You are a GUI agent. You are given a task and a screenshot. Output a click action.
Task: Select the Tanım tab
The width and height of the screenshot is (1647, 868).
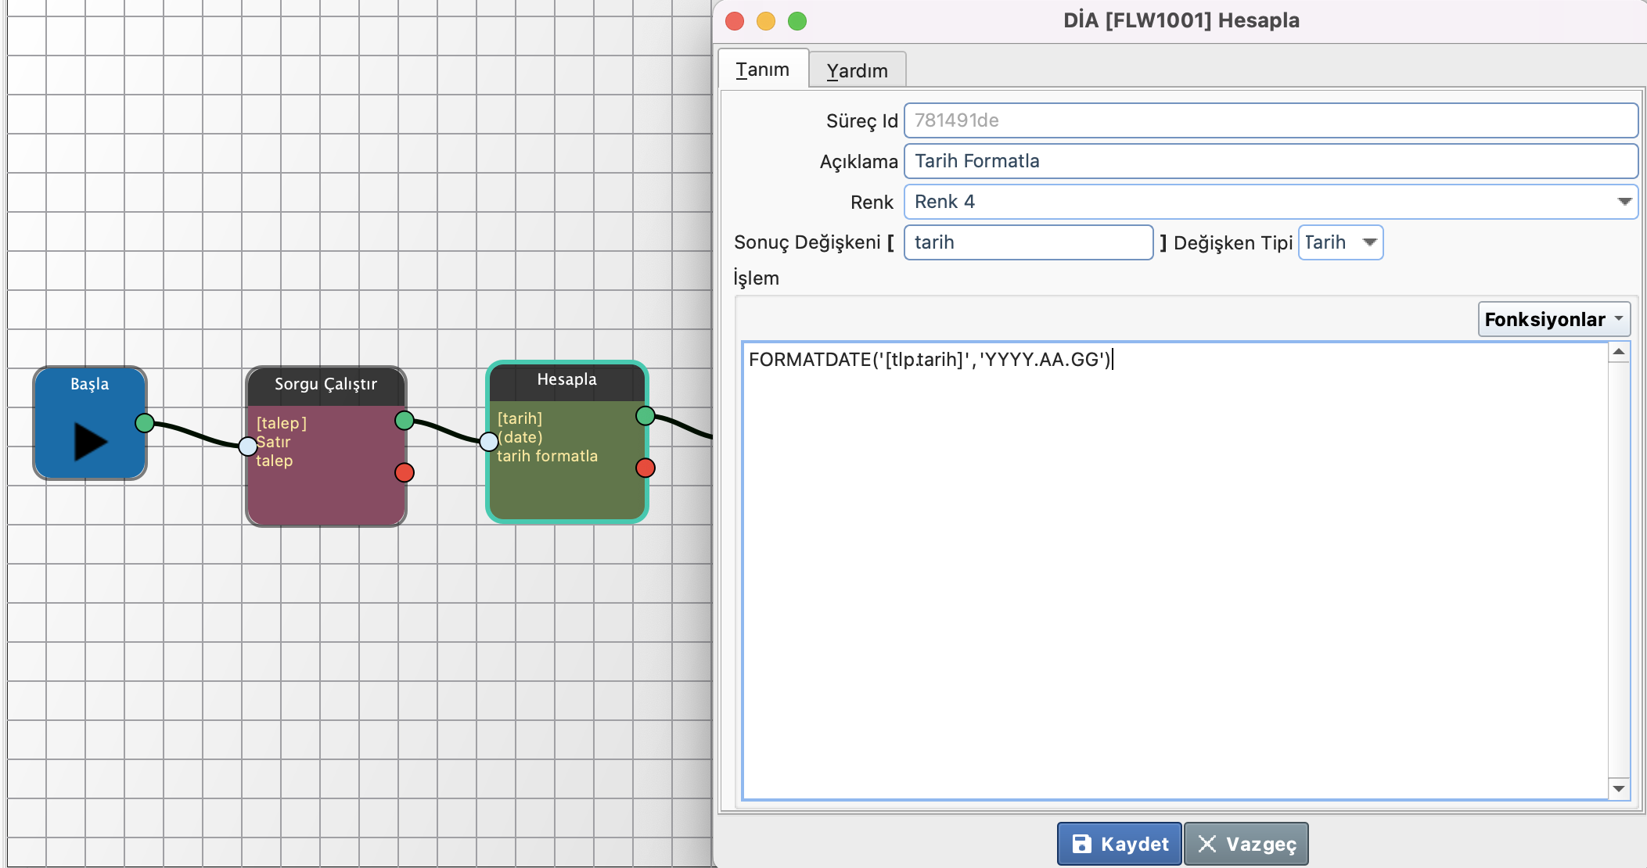pyautogui.click(x=763, y=70)
